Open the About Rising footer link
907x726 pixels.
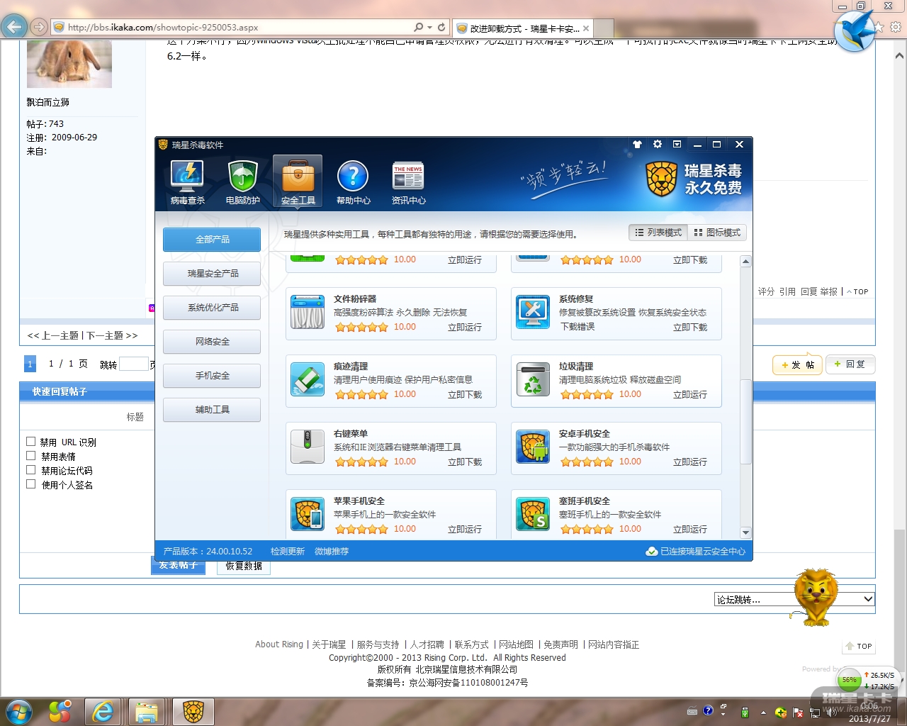click(279, 644)
